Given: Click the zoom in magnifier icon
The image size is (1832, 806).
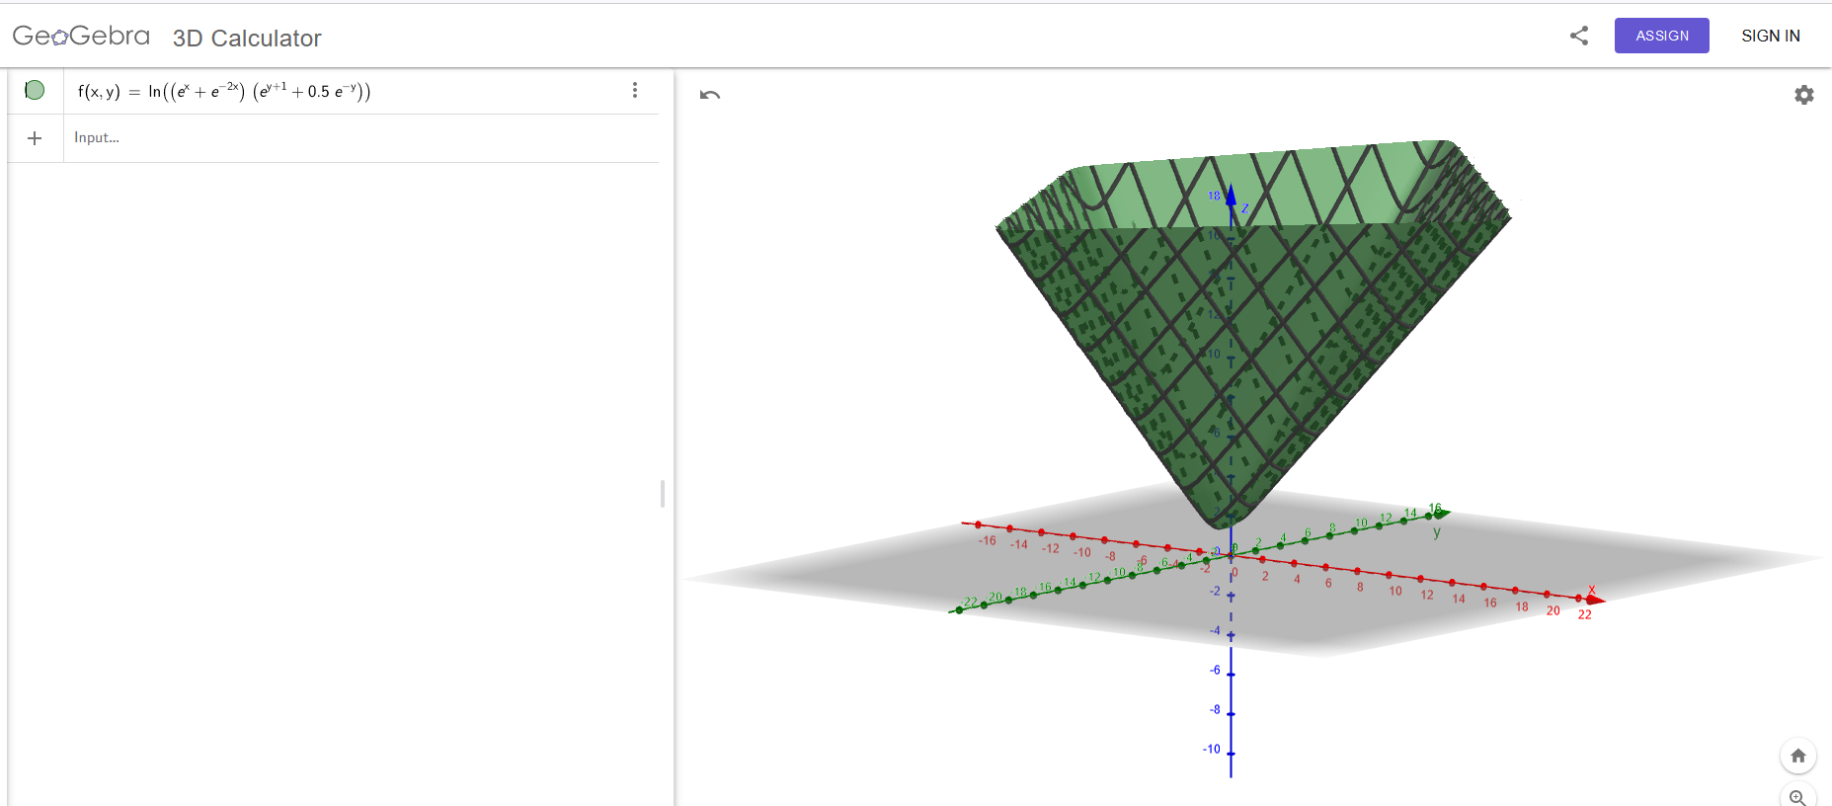Looking at the screenshot, I should pyautogui.click(x=1798, y=796).
